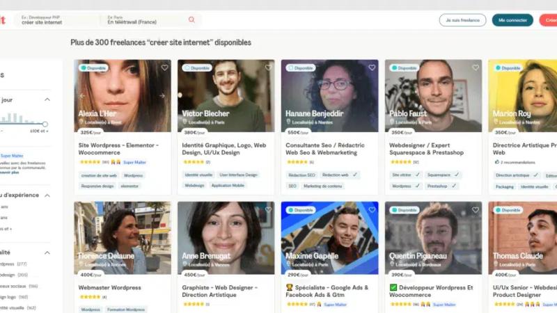Screen dimensions: 557x313
Task: Click location pin on Victor Blecher card
Action: pos(185,122)
